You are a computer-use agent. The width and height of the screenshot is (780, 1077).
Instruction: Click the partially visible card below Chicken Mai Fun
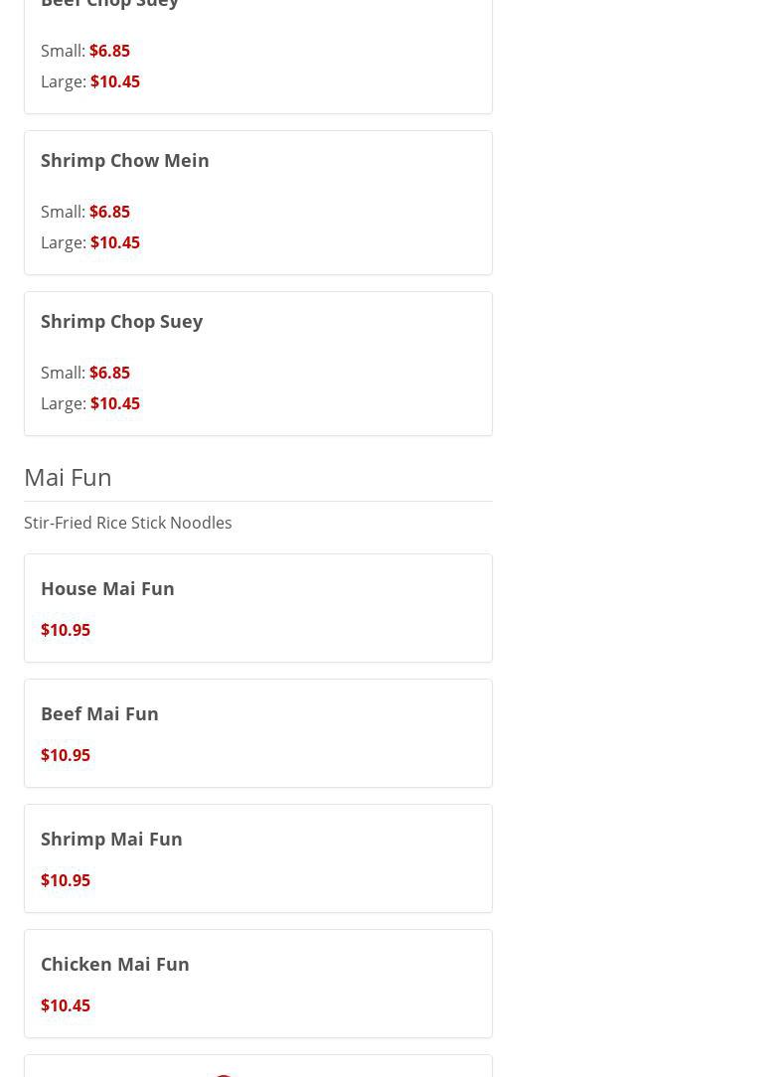258,1067
